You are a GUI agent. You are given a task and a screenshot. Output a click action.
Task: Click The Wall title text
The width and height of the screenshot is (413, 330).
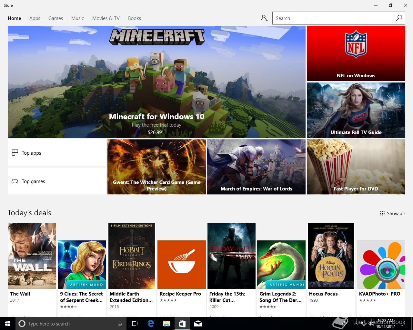pyautogui.click(x=20, y=294)
